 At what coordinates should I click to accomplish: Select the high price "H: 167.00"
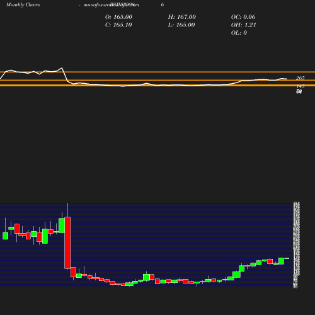click(x=181, y=17)
